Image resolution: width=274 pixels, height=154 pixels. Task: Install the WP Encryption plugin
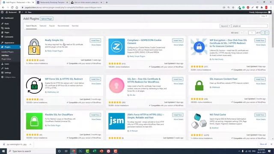[x=260, y=41]
